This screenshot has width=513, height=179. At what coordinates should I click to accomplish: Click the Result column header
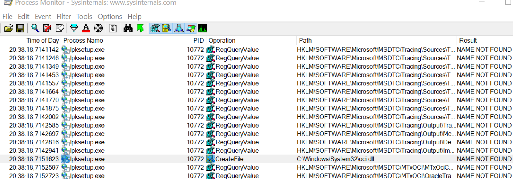click(485, 41)
